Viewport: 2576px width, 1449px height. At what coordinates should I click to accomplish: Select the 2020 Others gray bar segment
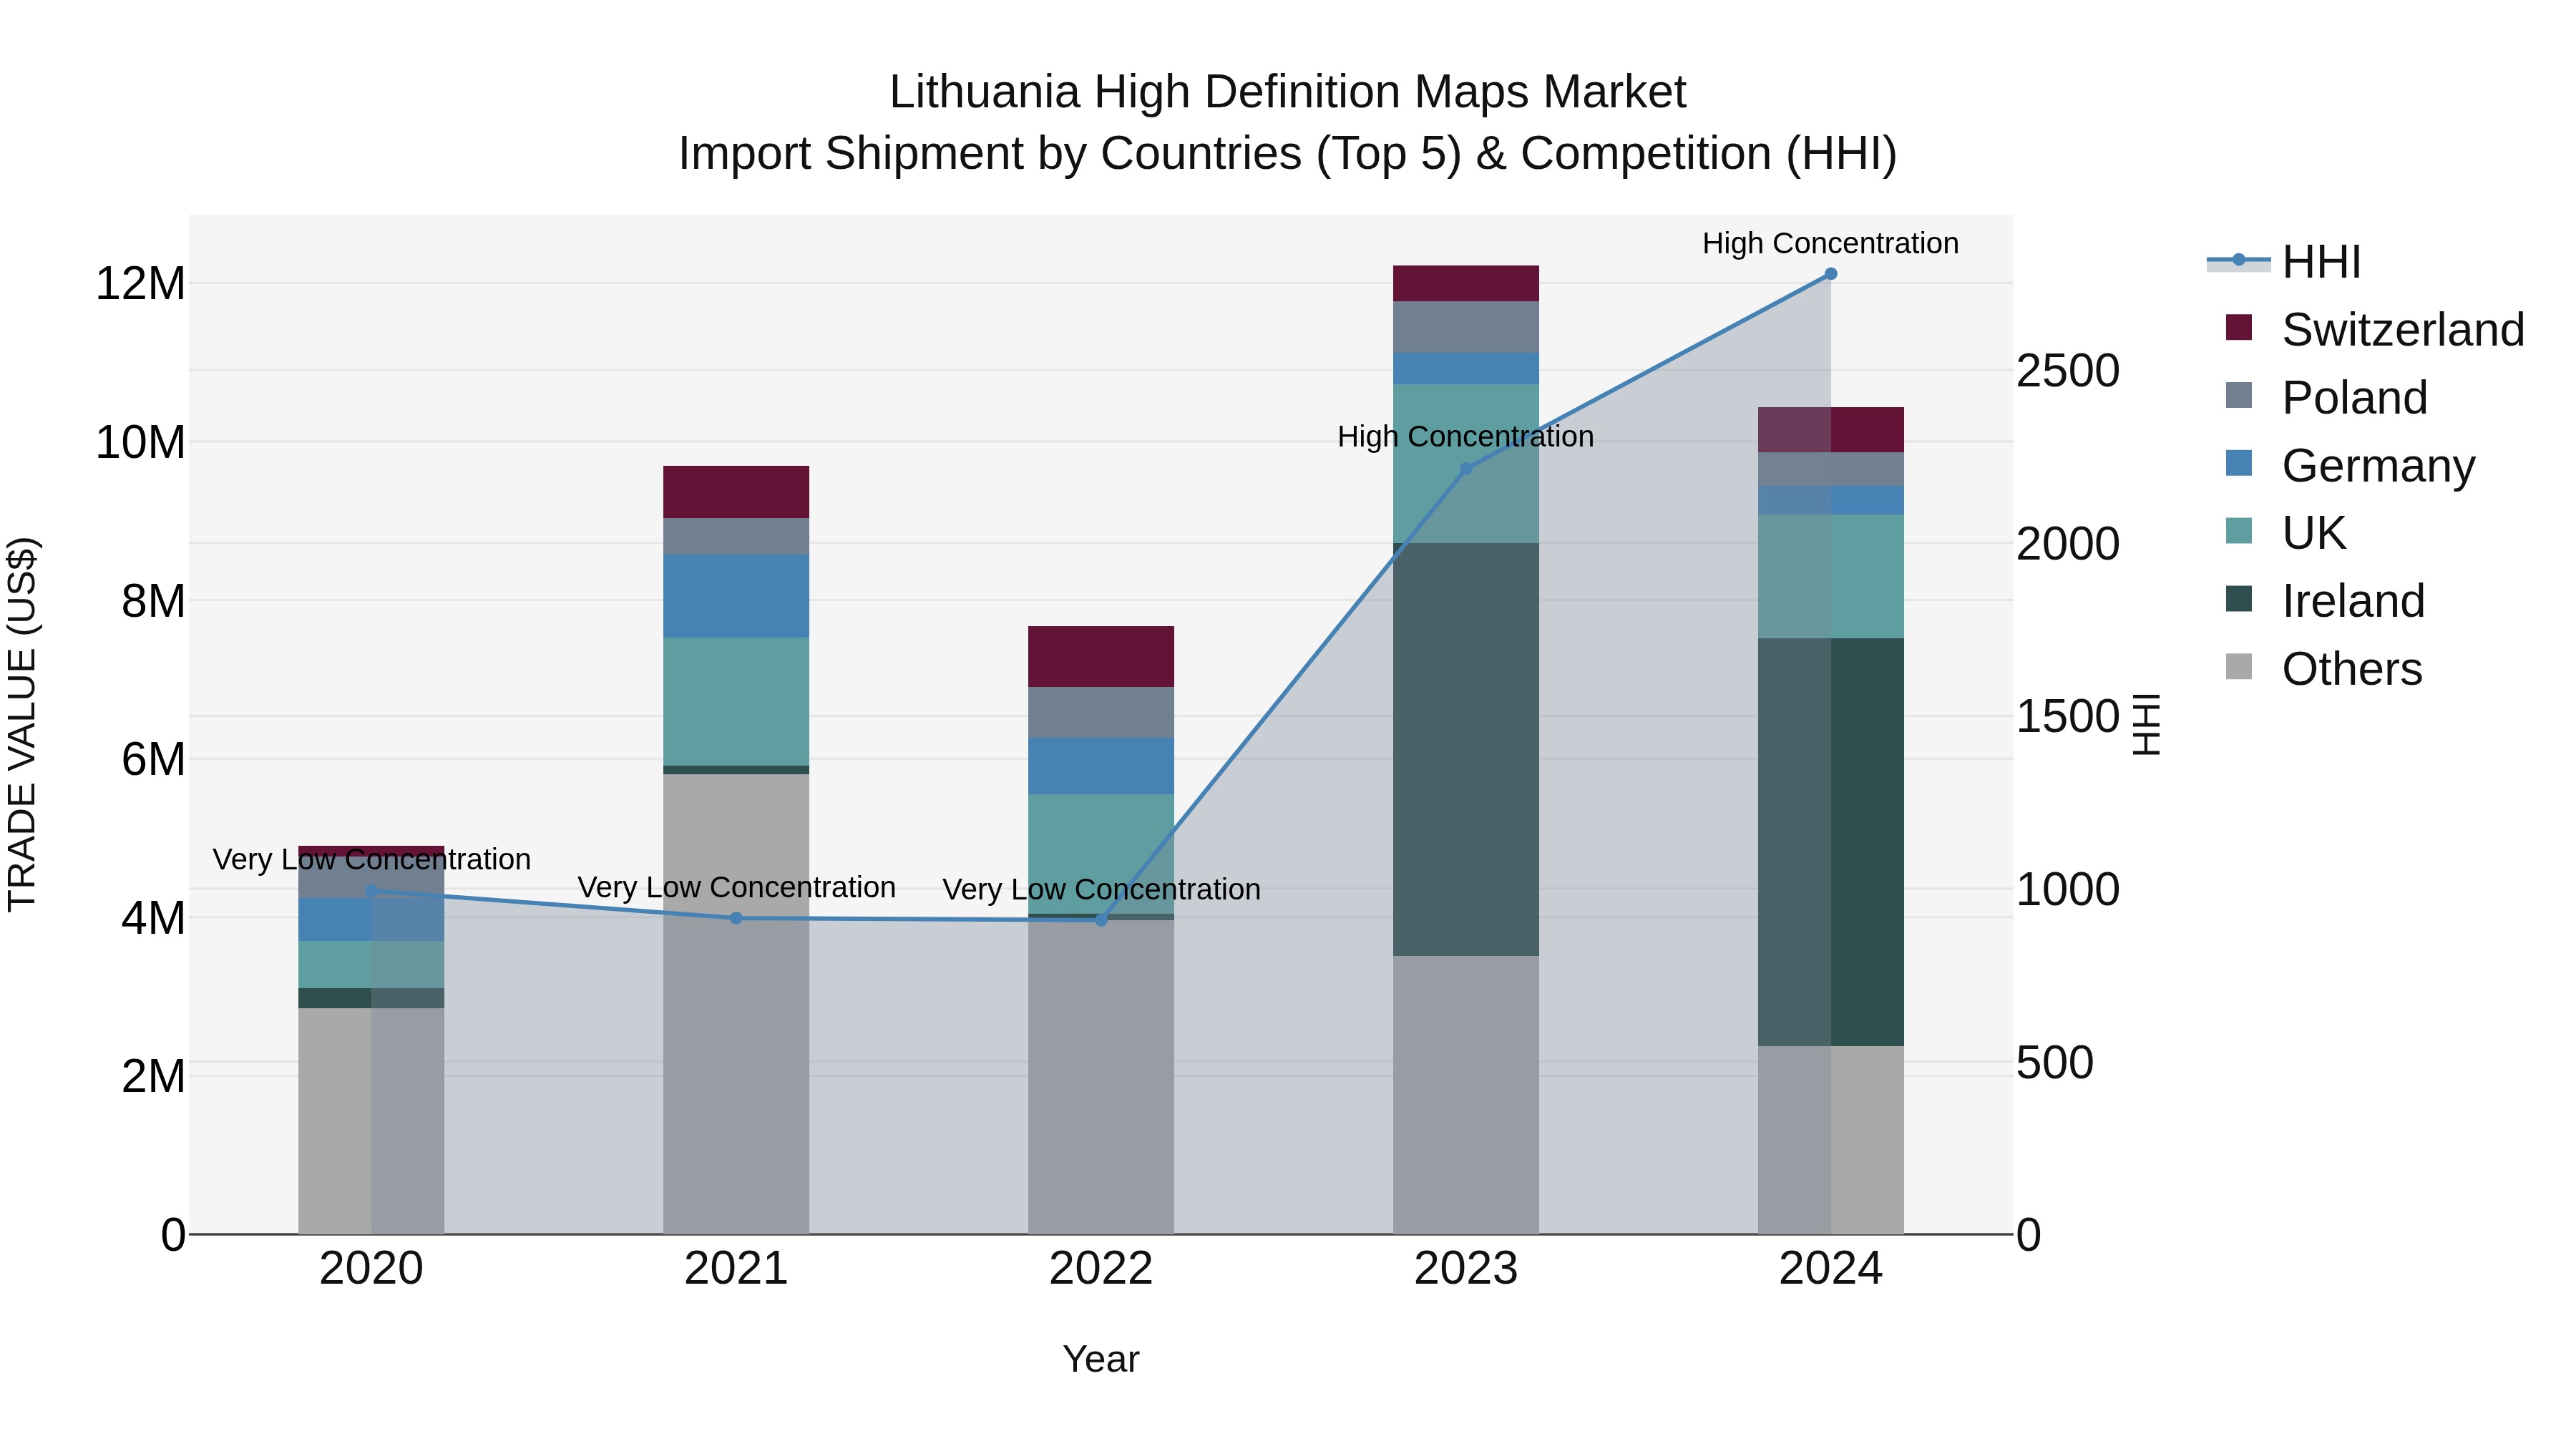[x=371, y=1121]
